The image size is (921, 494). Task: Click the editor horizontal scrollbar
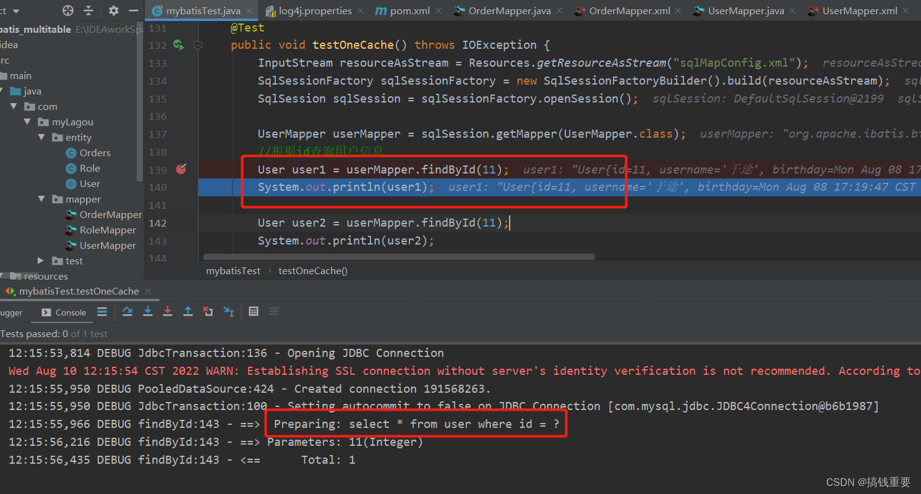click(399, 257)
